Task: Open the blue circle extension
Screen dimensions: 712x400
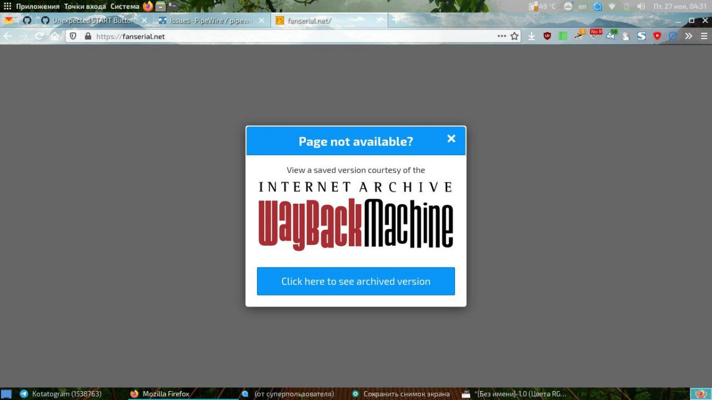Action: pos(673,36)
